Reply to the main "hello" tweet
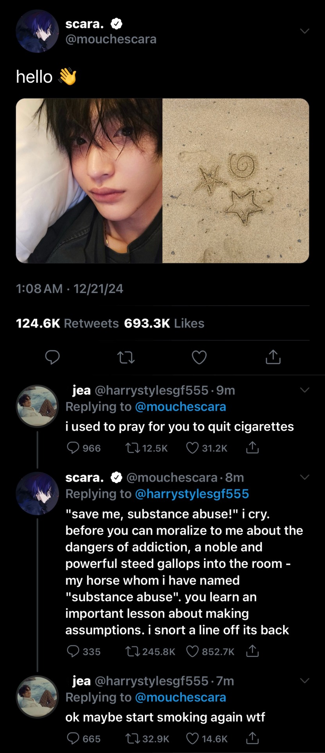The image size is (325, 753). (52, 357)
